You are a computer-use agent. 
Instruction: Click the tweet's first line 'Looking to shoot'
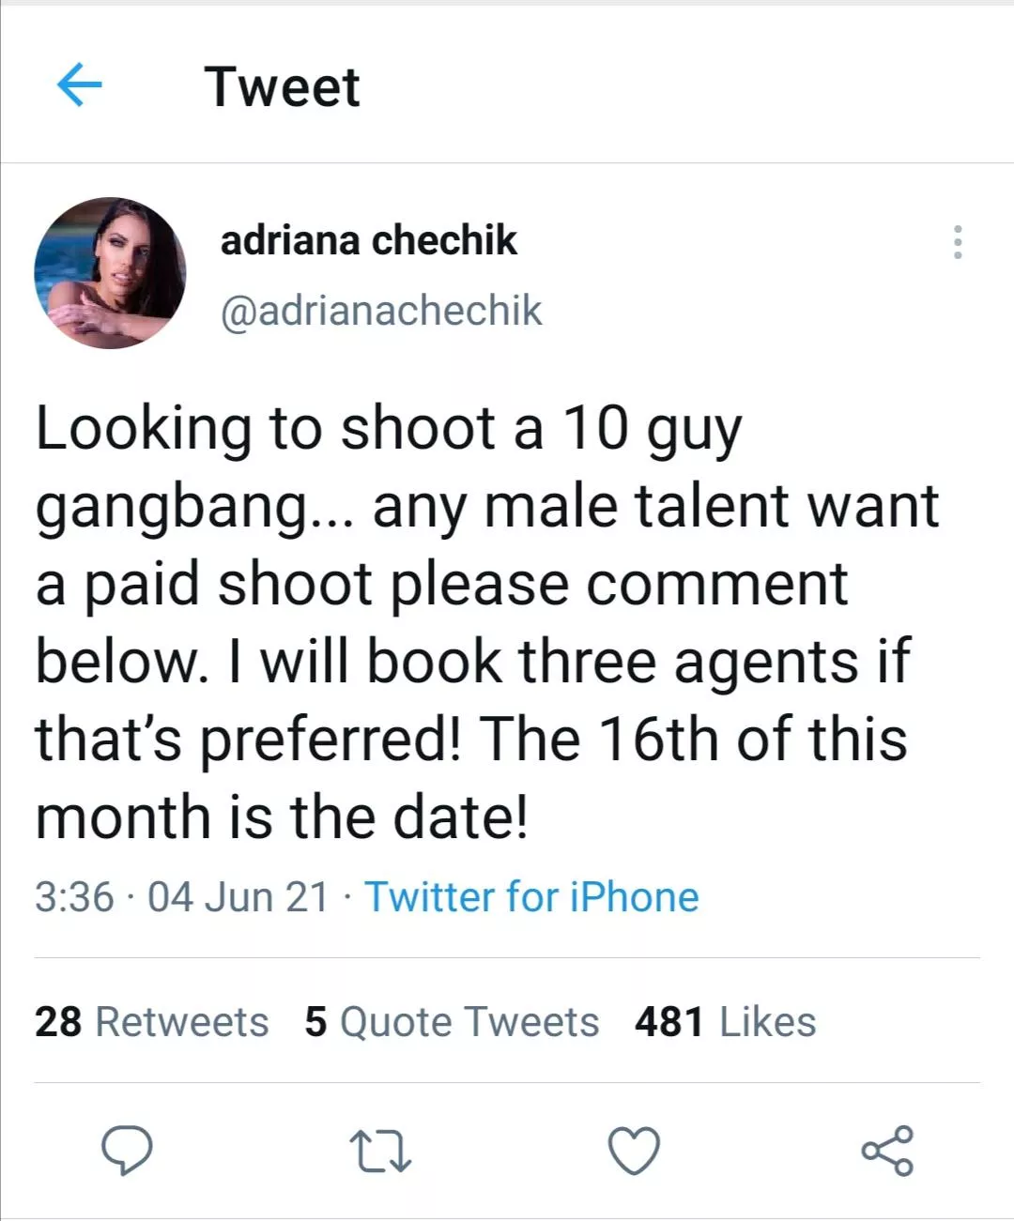[x=388, y=428]
